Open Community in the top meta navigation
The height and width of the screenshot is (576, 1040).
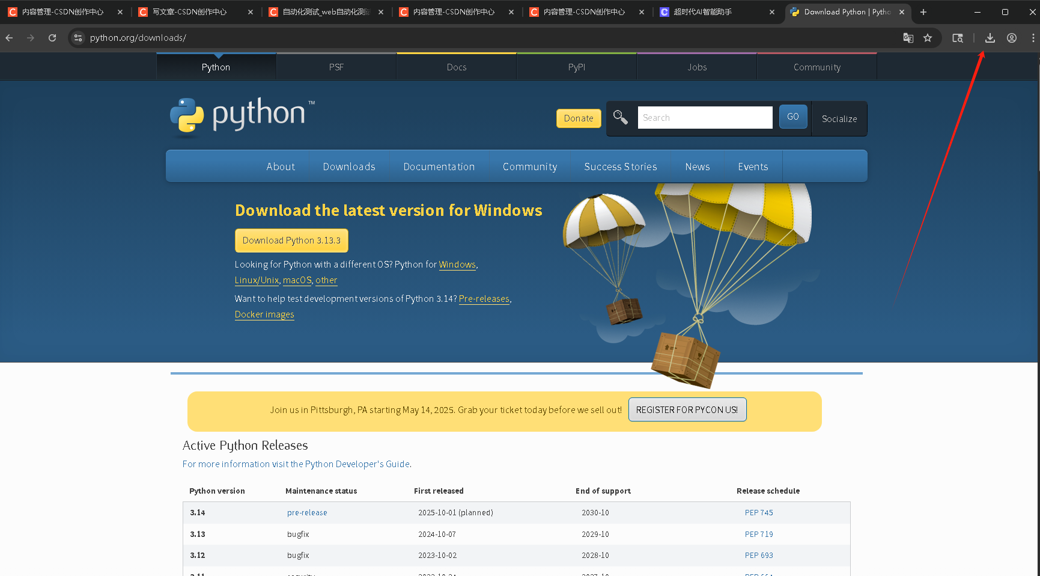point(817,67)
